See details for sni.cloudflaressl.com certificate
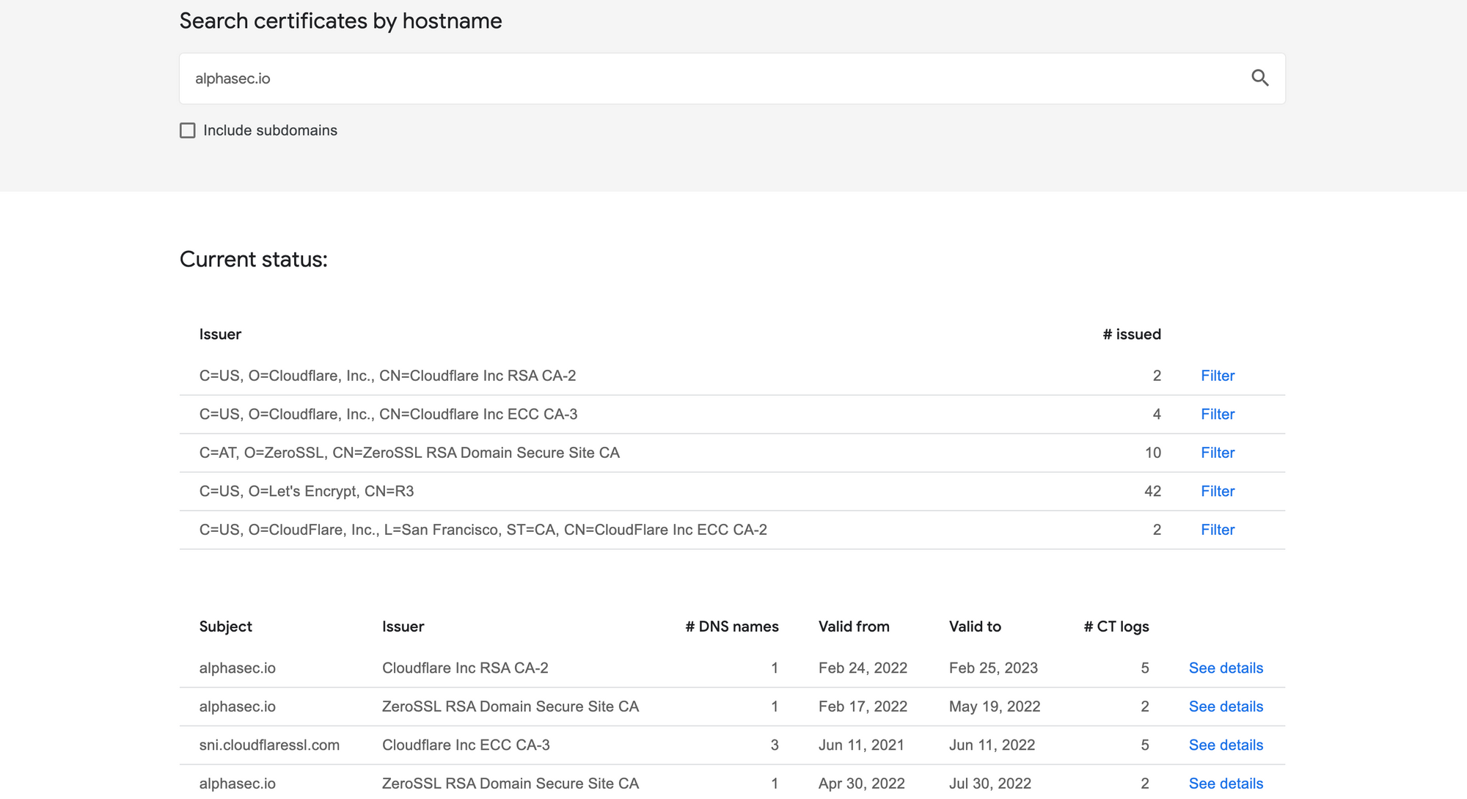The image size is (1467, 799). [1226, 745]
